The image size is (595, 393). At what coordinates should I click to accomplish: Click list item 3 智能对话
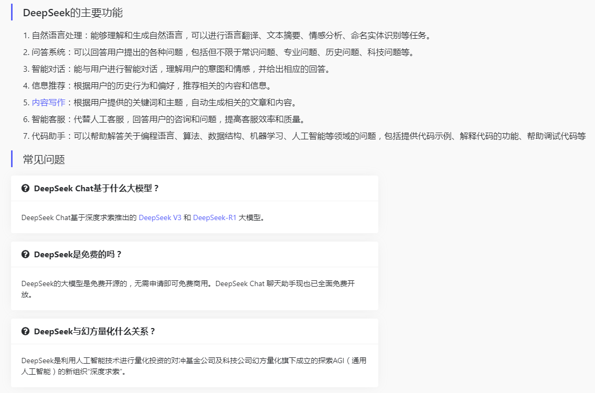point(177,69)
